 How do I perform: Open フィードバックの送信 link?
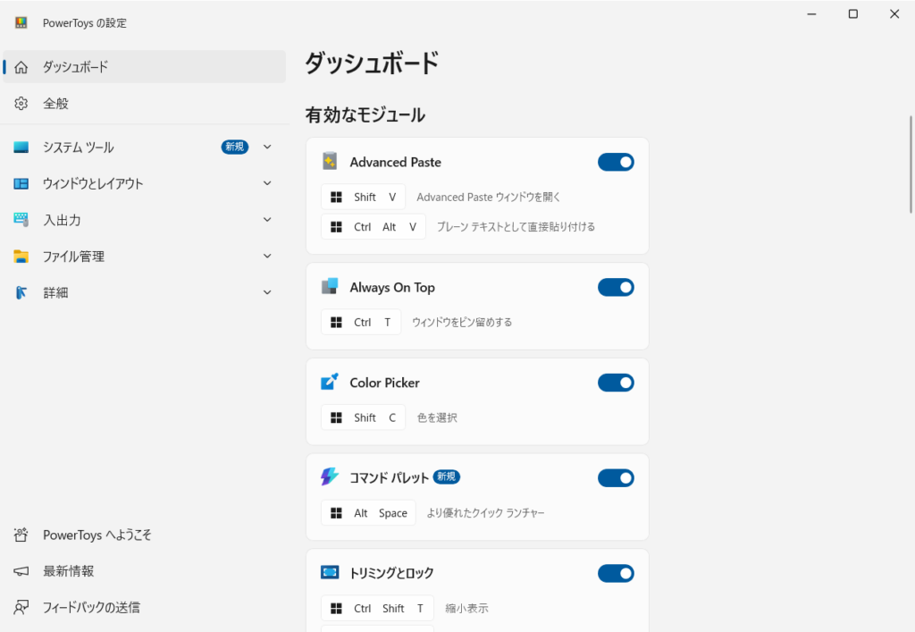point(144,608)
